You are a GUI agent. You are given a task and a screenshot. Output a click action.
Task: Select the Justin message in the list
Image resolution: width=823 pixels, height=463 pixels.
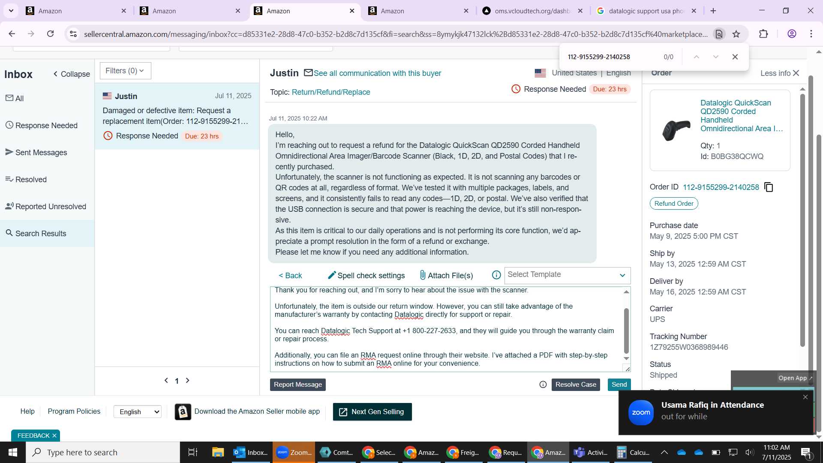pos(177,116)
